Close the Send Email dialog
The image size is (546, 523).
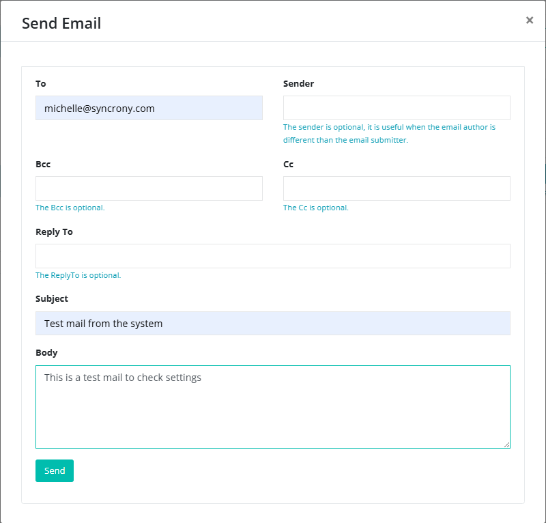530,20
